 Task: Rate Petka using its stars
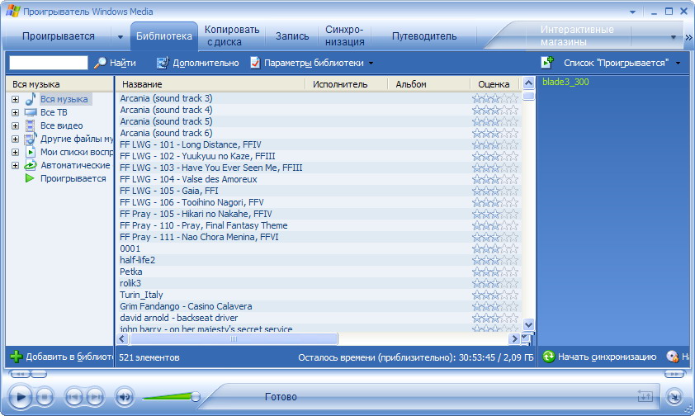495,272
